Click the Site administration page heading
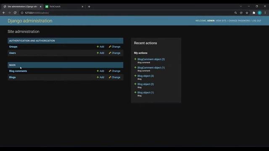269x151 pixels. tap(24, 31)
